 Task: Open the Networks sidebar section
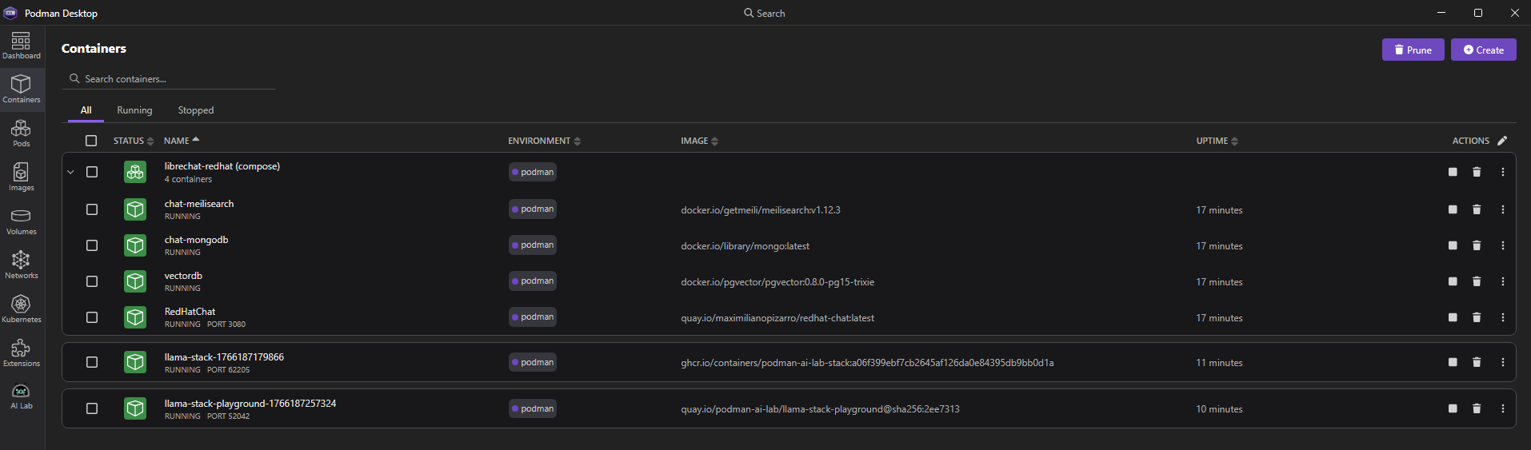coord(22,265)
